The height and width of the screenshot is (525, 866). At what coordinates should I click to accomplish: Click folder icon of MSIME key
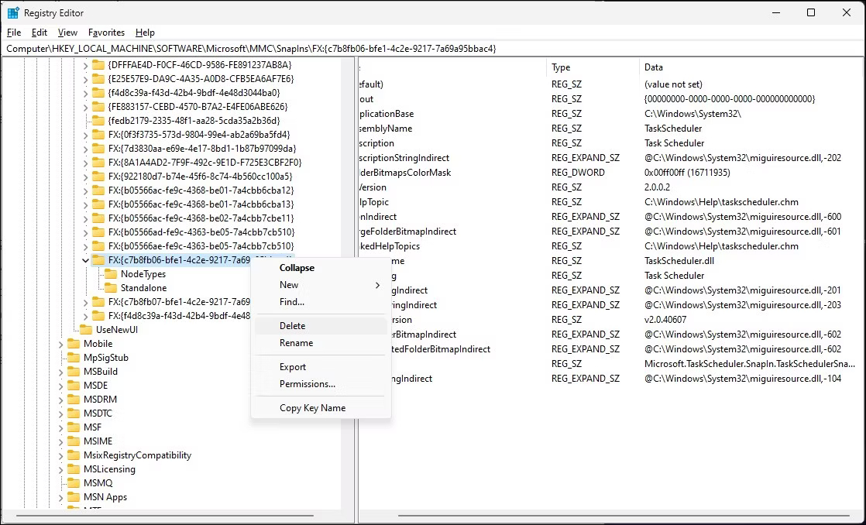point(74,441)
